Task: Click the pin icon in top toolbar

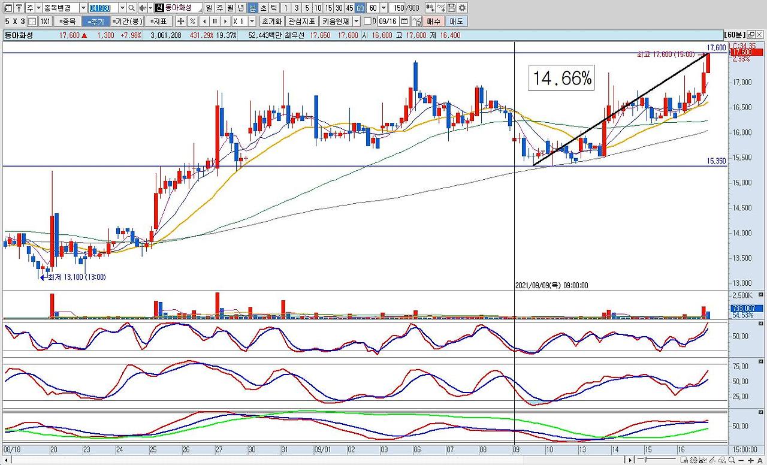Action: pyautogui.click(x=19, y=8)
